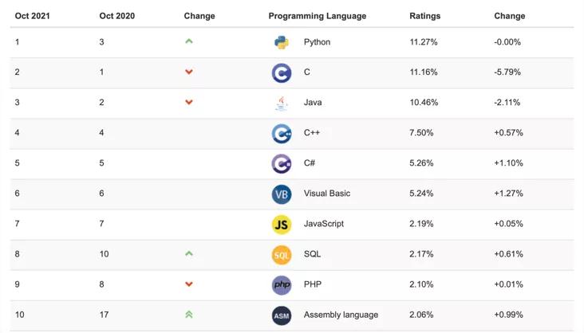Click the Java coffee cup icon
This screenshot has width=584, height=333.
tap(281, 104)
